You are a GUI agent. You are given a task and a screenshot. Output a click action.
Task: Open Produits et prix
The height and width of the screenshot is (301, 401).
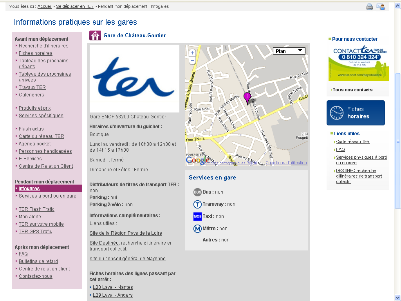pyautogui.click(x=35, y=108)
